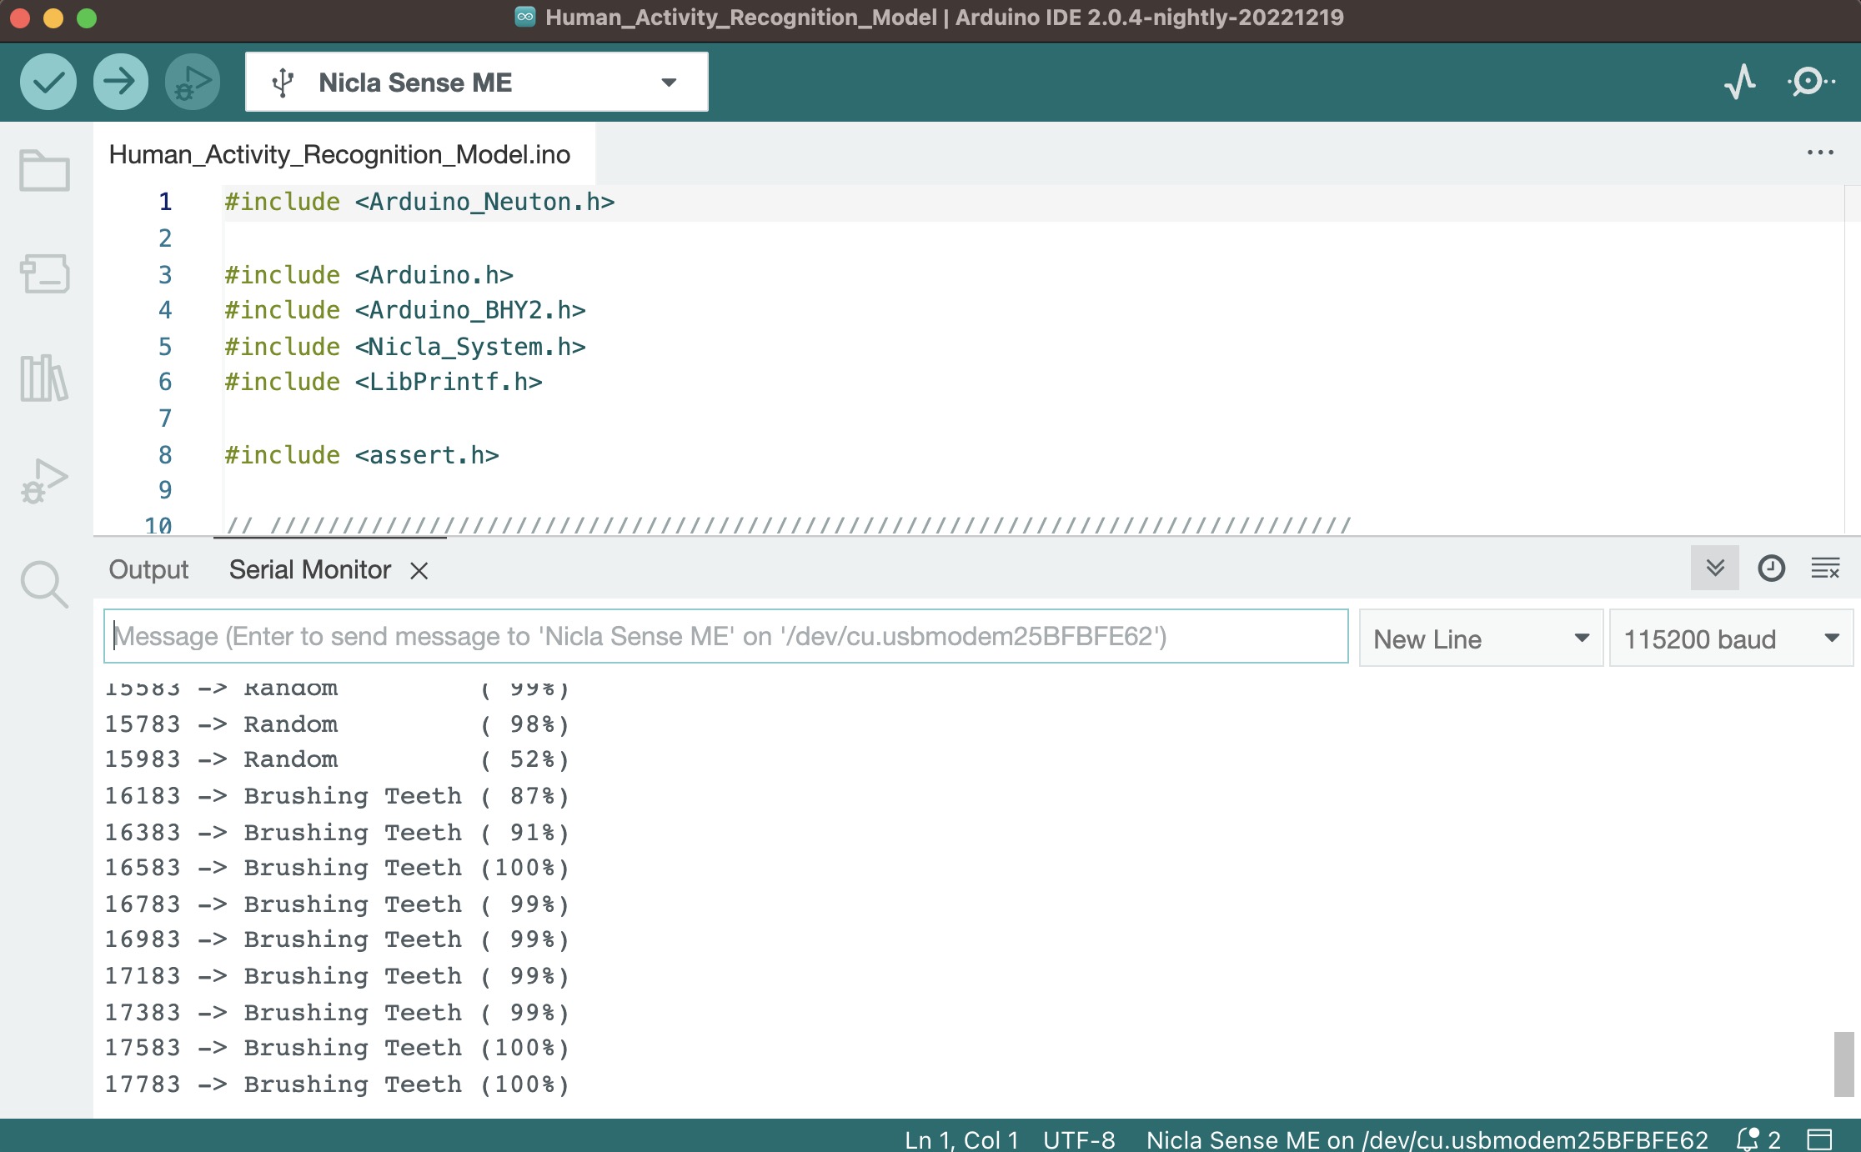This screenshot has height=1152, width=1861.
Task: Open the Boards Manager sidebar icon
Action: (x=44, y=273)
